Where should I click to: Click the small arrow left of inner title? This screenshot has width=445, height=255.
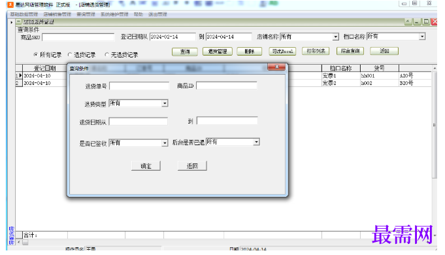click(11, 22)
